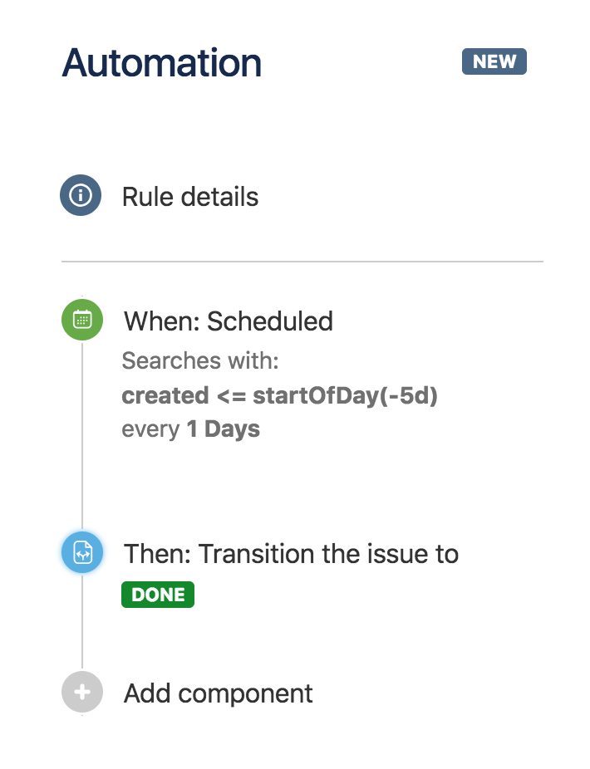Click the Rule details info icon

coord(81,197)
